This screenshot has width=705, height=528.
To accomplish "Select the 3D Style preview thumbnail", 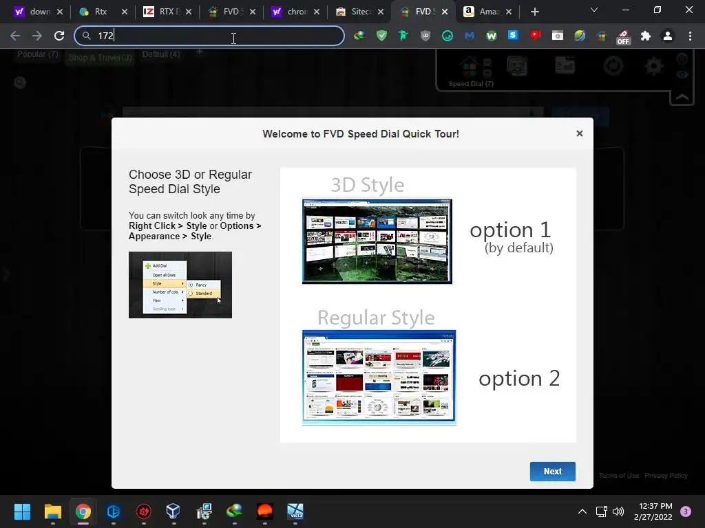I will pyautogui.click(x=377, y=241).
